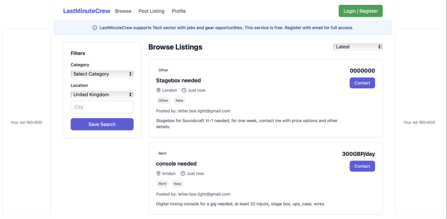Viewport: 447px width, 219px height.
Task: Contact the console needed poster
Action: [x=362, y=166]
